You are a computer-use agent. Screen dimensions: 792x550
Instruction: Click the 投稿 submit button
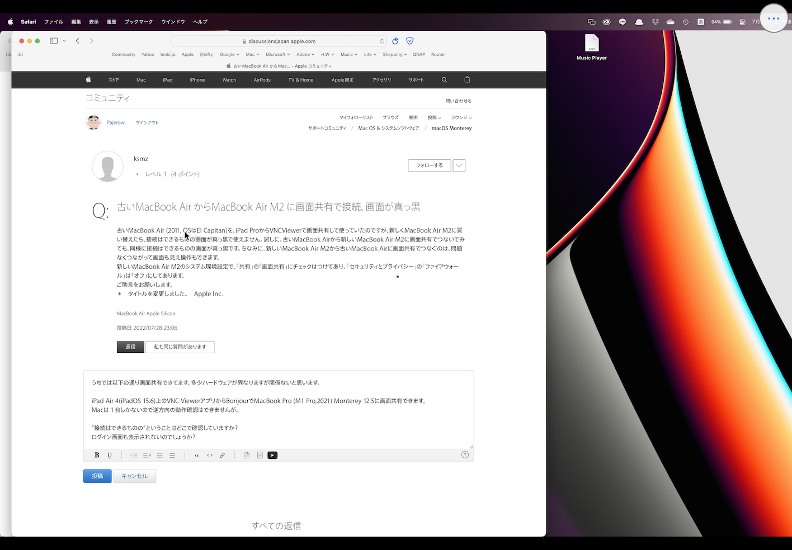pos(97,476)
